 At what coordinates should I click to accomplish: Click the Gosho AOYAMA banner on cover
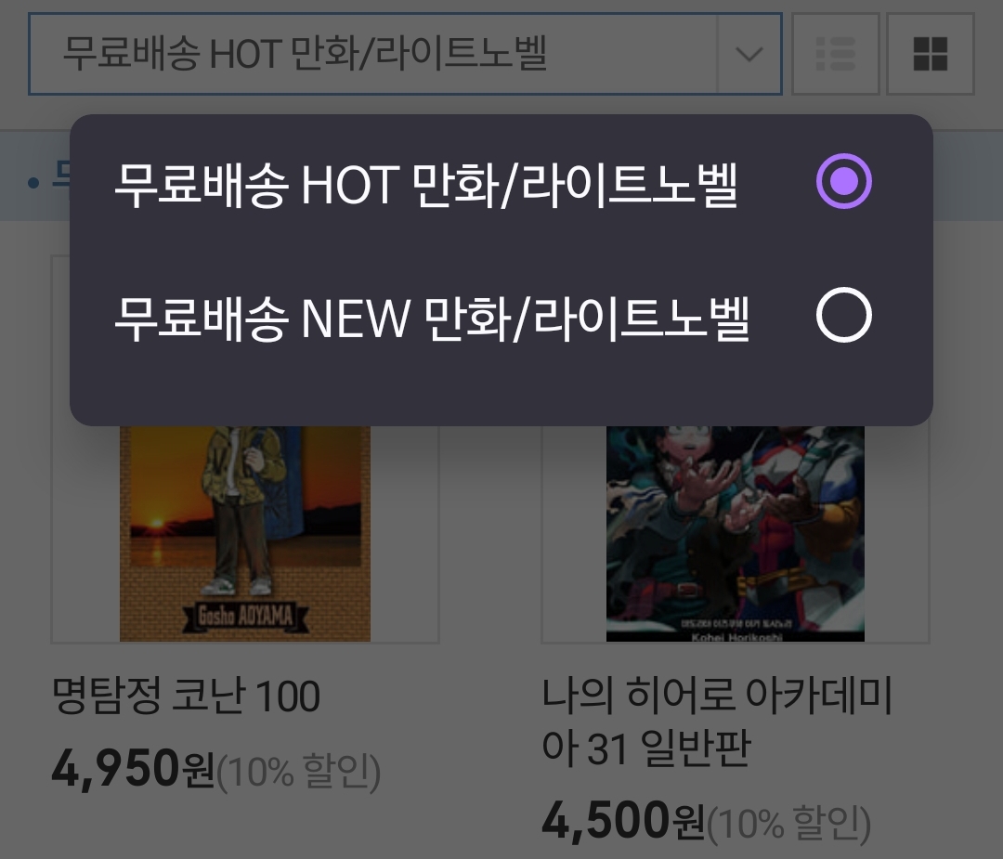(245, 616)
